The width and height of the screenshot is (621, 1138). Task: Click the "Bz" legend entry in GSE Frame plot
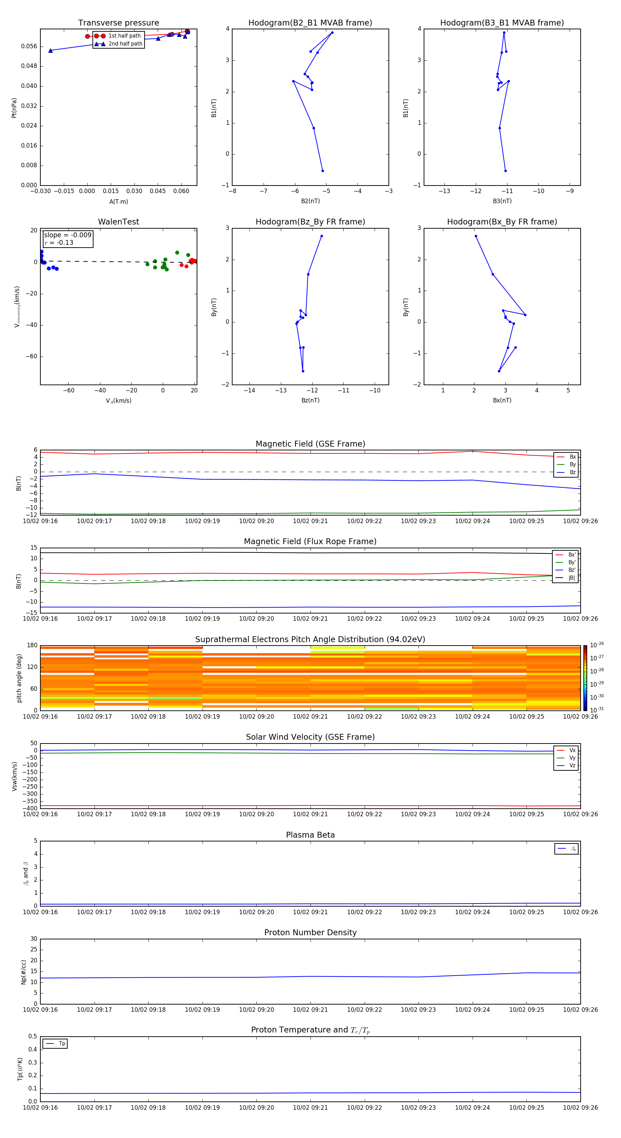tap(566, 472)
